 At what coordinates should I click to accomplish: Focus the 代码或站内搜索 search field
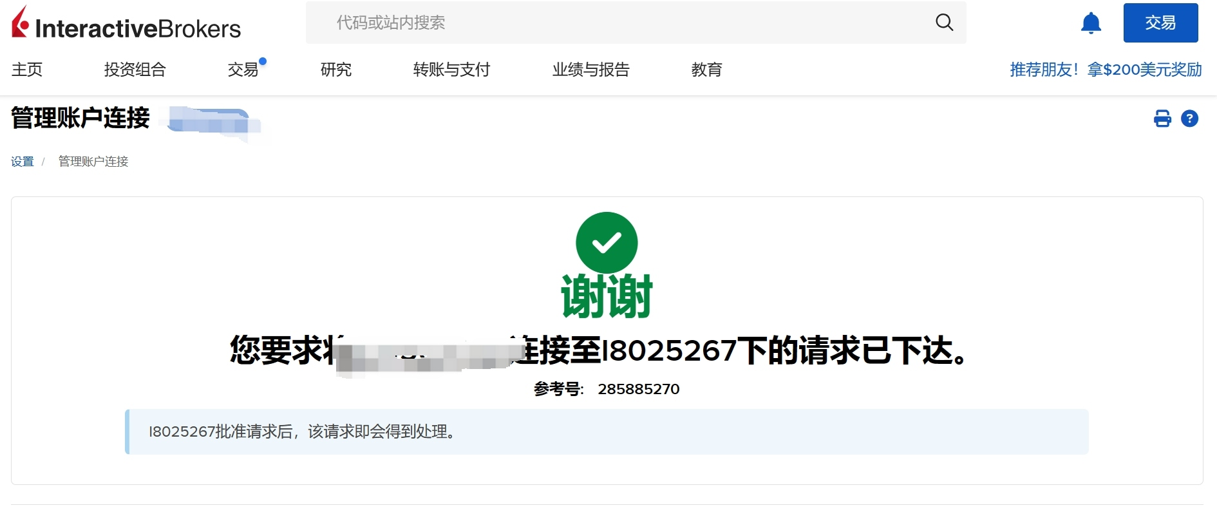pos(636,23)
